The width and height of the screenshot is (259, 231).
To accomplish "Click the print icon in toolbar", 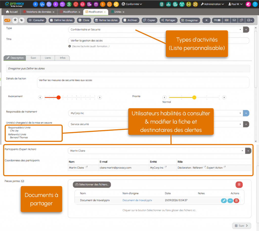I will tap(249, 20).
